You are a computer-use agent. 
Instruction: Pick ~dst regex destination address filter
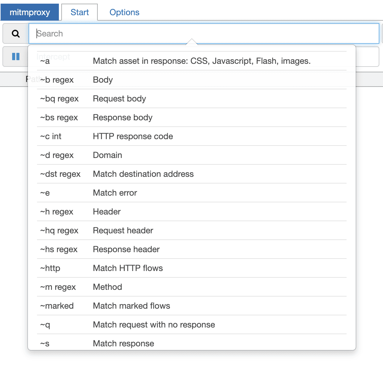point(192,174)
